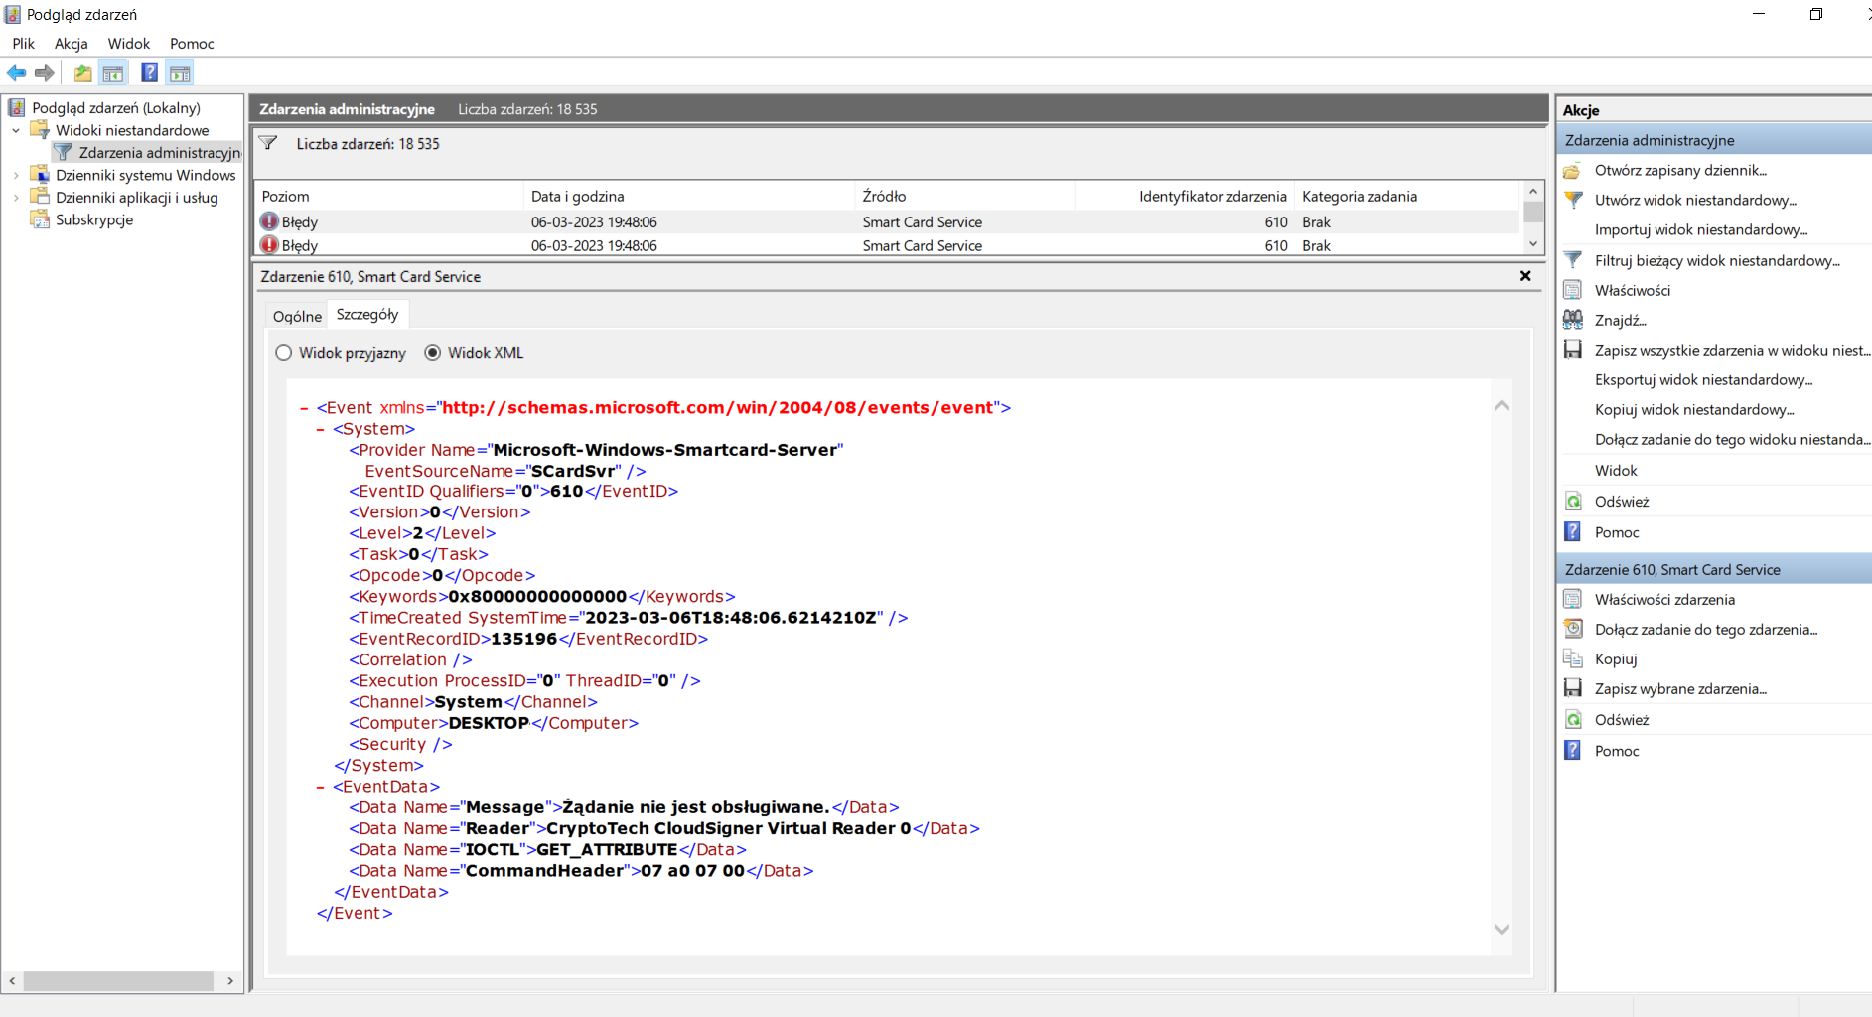Collapse the Event XML root node
The width and height of the screenshot is (1872, 1017).
click(304, 408)
